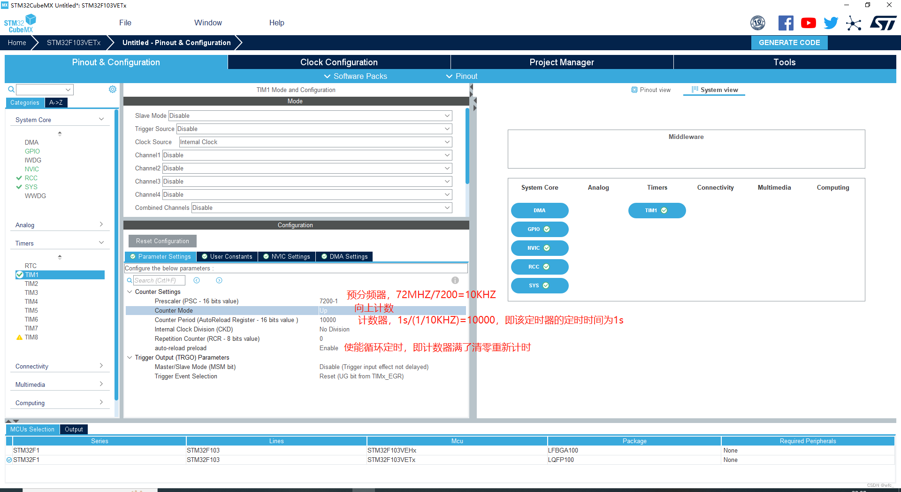The height and width of the screenshot is (492, 901).
Task: Switch to the Clock Configuration tab
Action: [339, 62]
